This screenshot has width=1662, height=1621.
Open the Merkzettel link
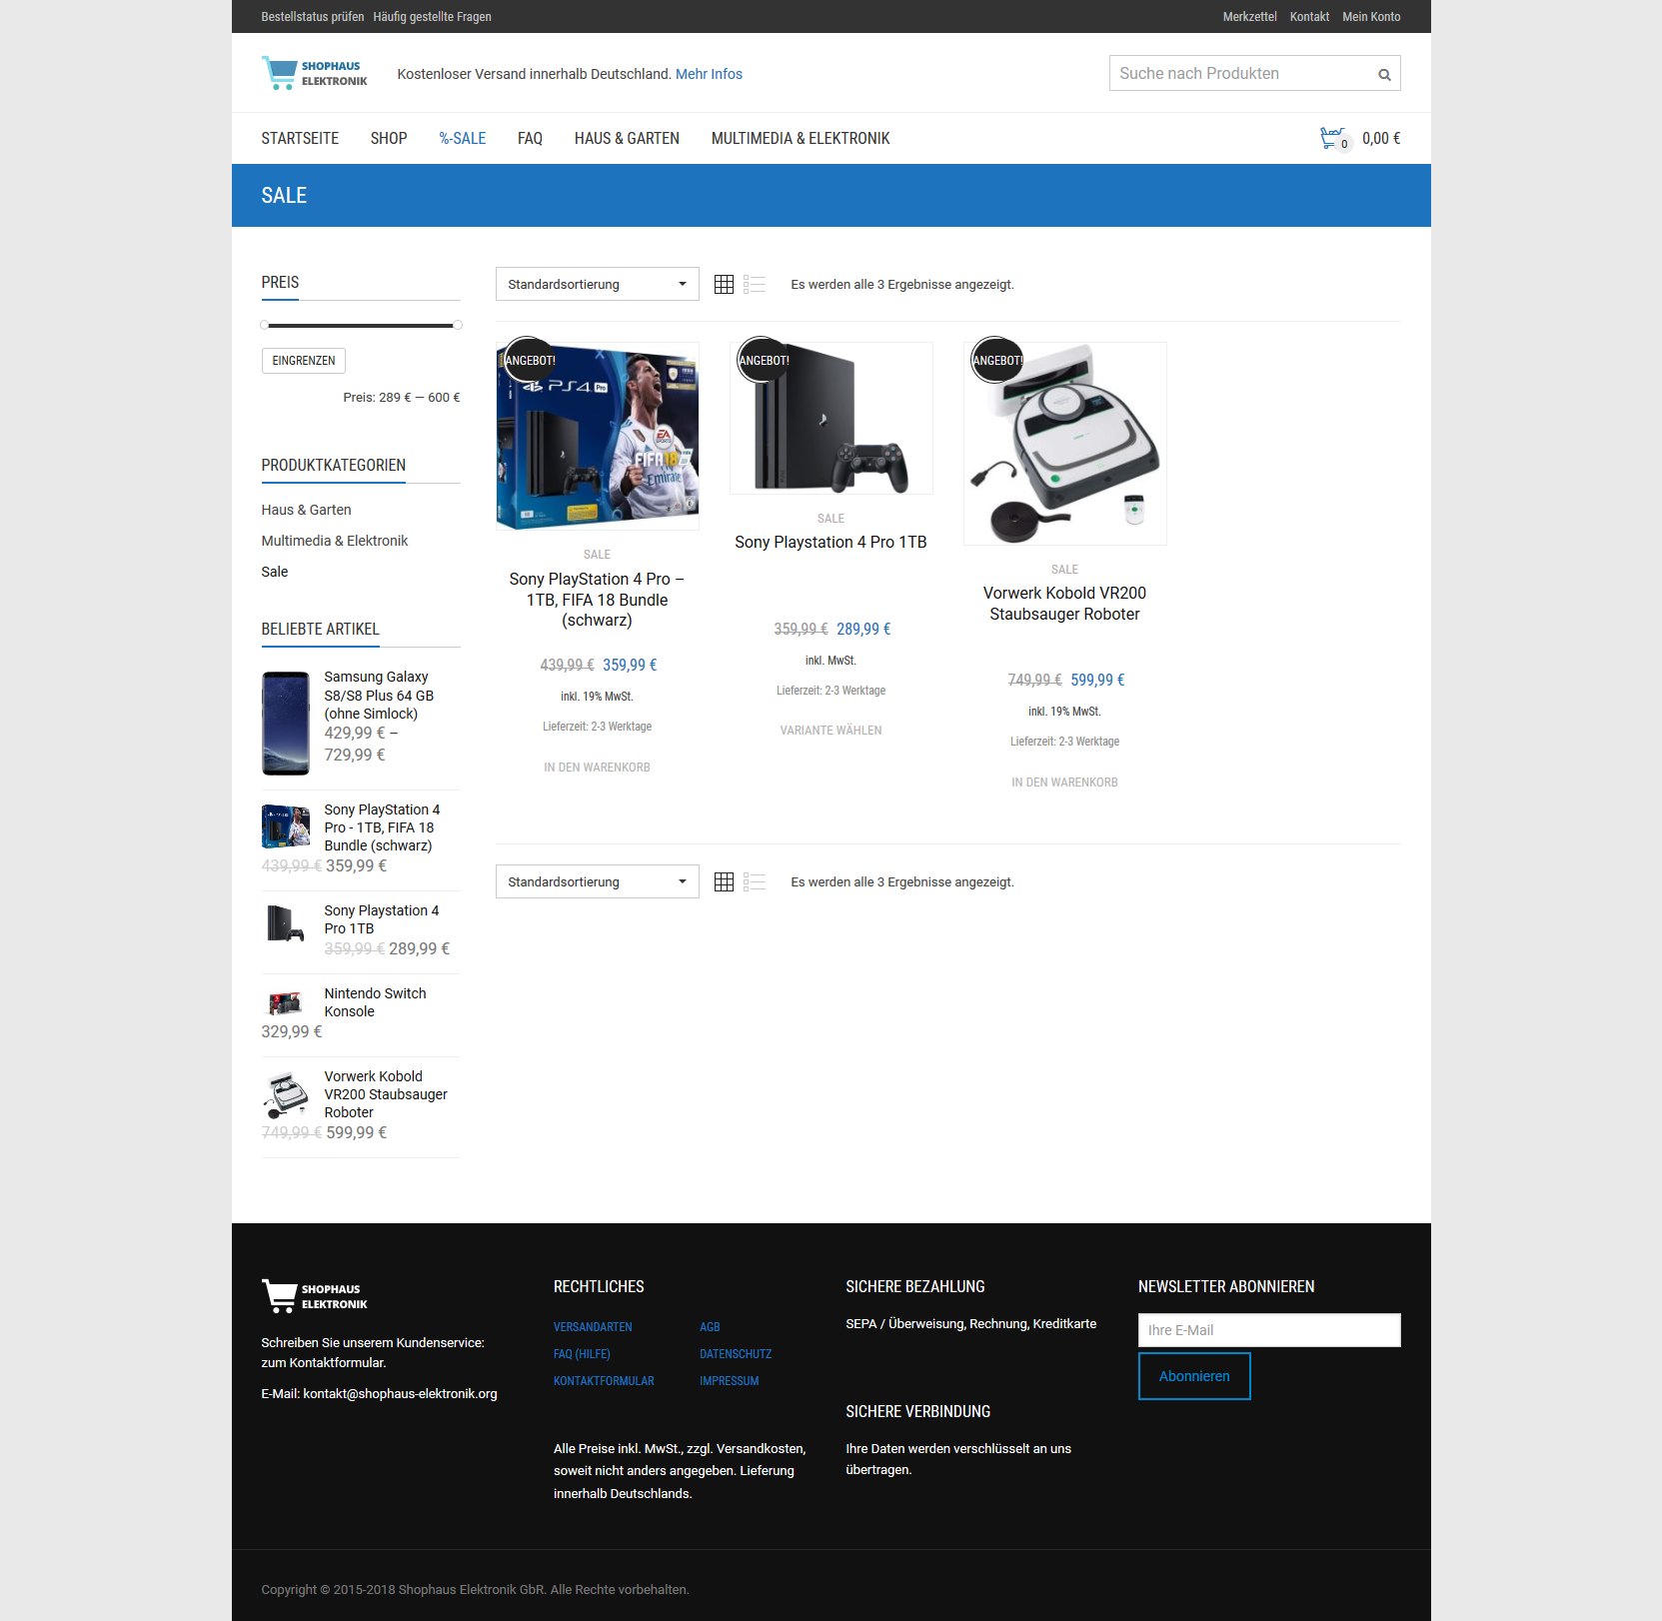[x=1249, y=17]
